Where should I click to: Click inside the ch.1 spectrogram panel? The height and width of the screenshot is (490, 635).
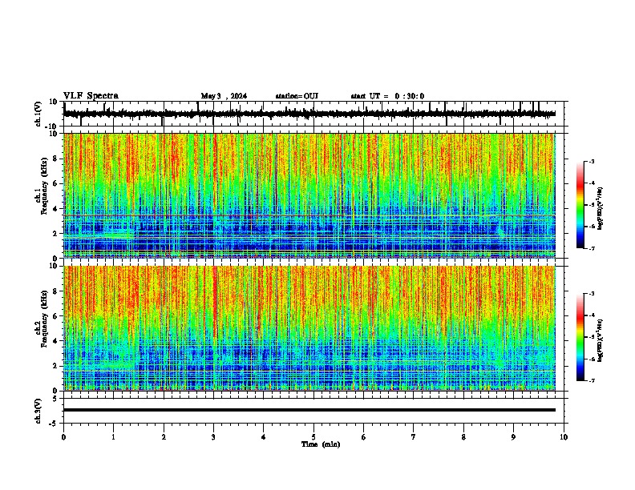click(309, 195)
